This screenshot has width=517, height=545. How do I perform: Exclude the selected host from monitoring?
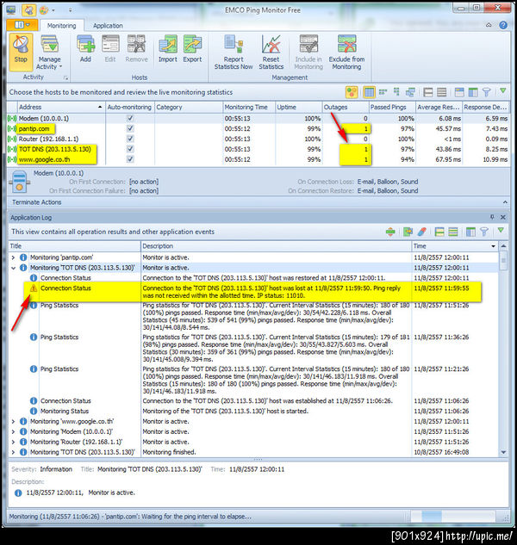(x=346, y=53)
